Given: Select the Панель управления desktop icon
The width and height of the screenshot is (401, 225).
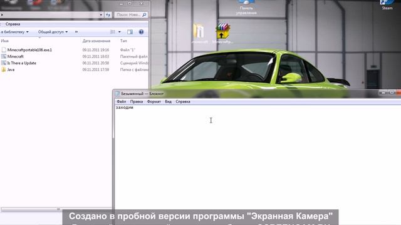Looking at the screenshot, I should (x=246, y=7).
